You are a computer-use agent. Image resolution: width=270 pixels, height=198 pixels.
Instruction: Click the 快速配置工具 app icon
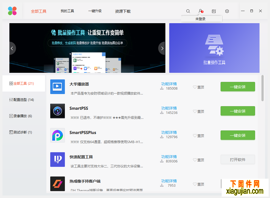coord(57,159)
